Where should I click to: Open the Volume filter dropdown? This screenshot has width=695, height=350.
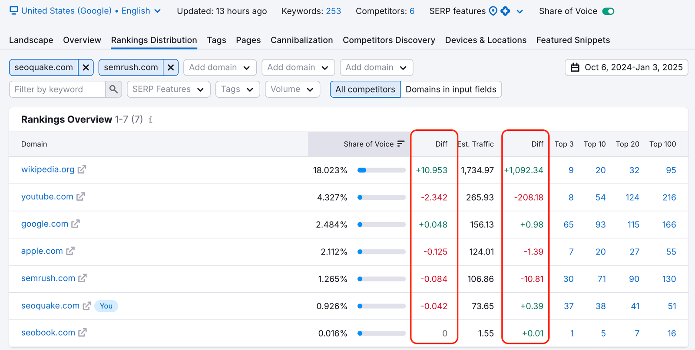click(292, 89)
